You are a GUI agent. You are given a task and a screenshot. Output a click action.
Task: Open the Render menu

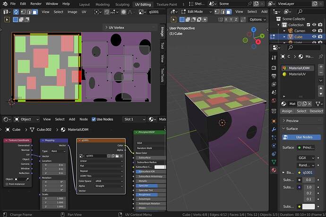pyautogui.click(x=36, y=4)
